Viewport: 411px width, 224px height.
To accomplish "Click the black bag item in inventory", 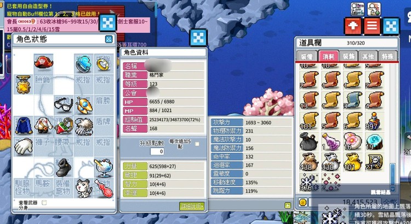I will [x=310, y=141].
